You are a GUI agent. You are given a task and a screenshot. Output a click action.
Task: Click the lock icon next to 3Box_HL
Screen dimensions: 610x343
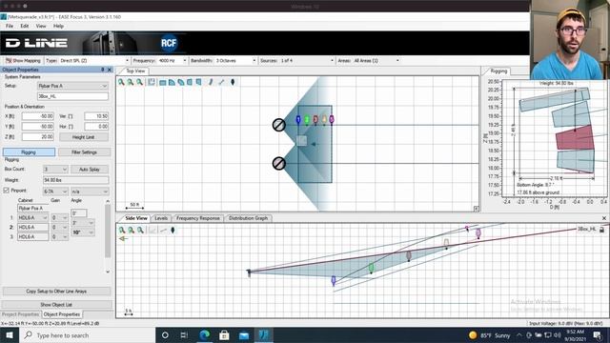pyautogui.click(x=601, y=230)
